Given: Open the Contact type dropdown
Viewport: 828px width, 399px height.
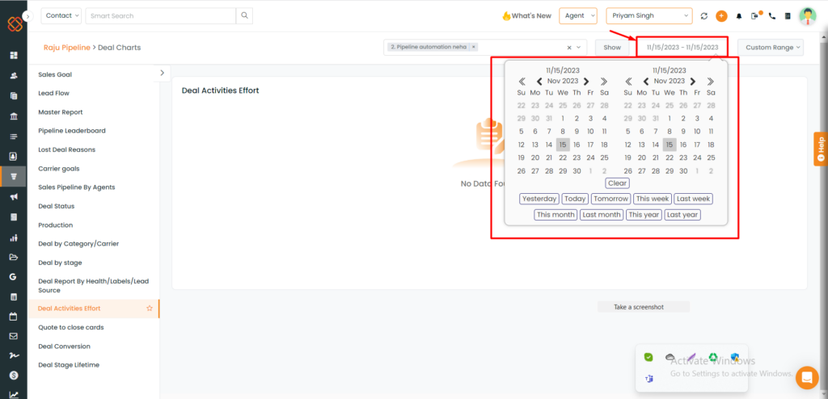Looking at the screenshot, I should [x=61, y=16].
